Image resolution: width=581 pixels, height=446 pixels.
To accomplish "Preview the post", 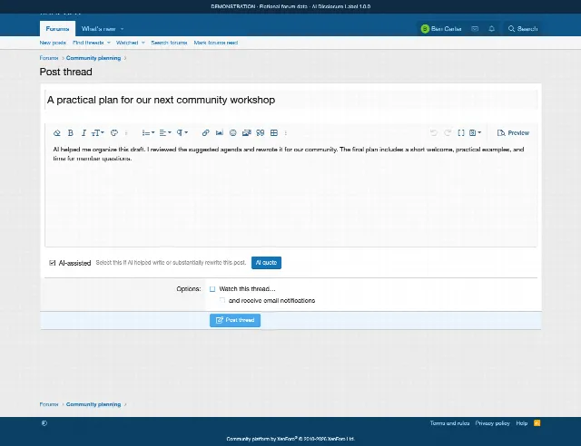I will 513,133.
